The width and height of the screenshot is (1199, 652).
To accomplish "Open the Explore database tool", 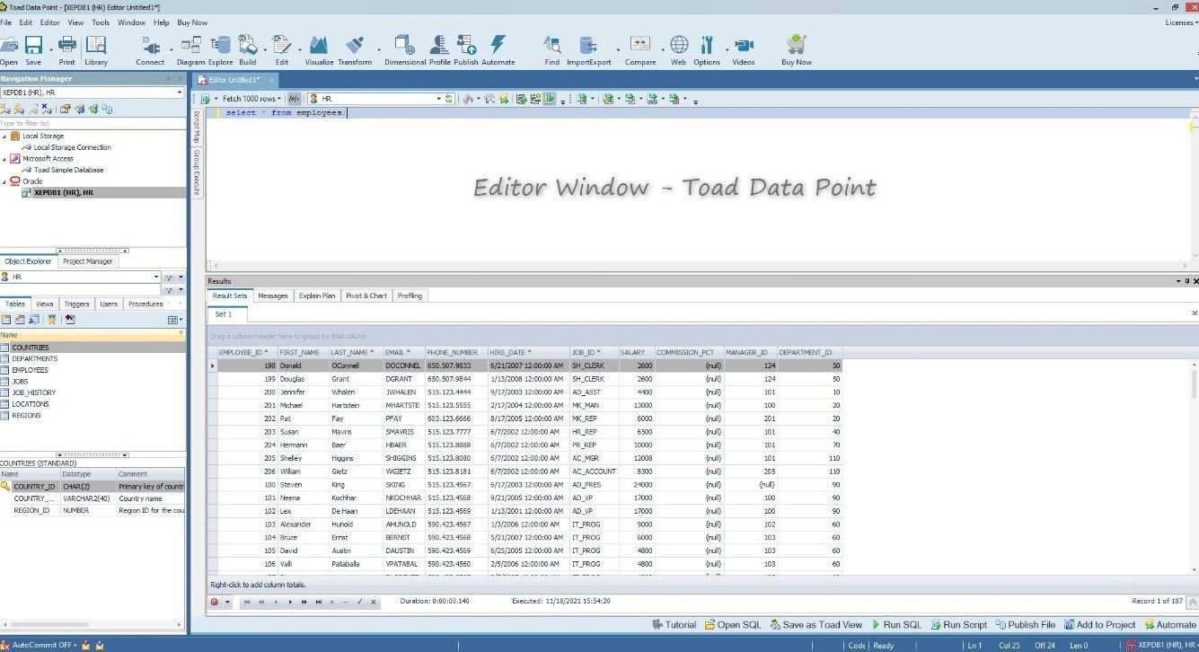I will tap(220, 49).
